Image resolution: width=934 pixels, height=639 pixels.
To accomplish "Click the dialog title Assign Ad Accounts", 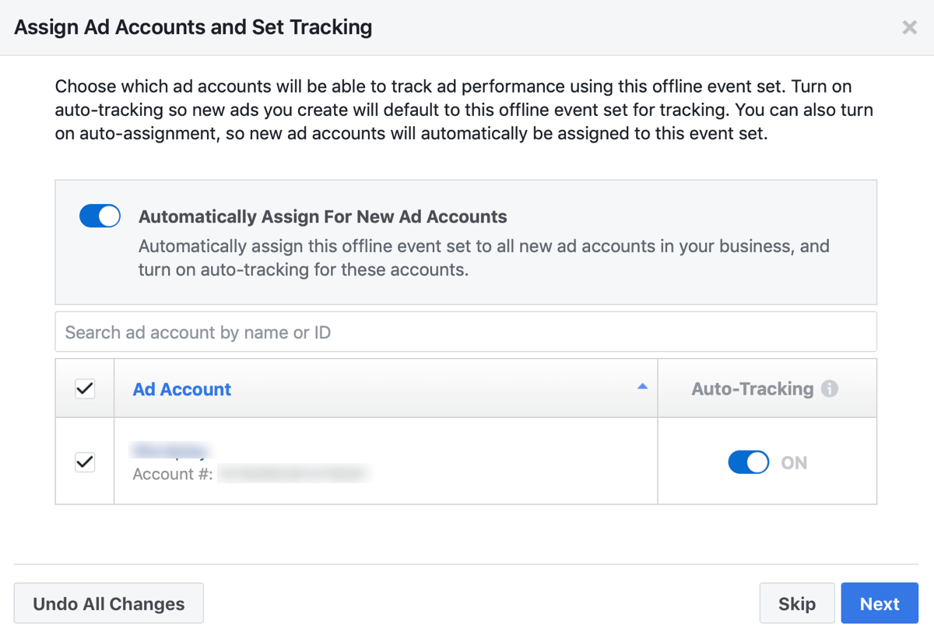I will coord(193,28).
